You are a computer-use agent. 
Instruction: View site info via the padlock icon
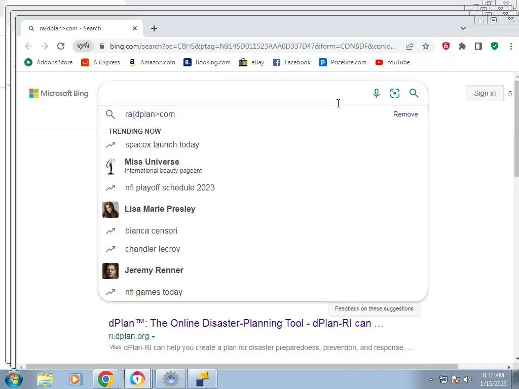pos(102,46)
